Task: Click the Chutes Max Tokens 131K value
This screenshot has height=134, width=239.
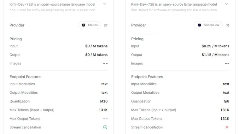Action: pyautogui.click(x=103, y=110)
